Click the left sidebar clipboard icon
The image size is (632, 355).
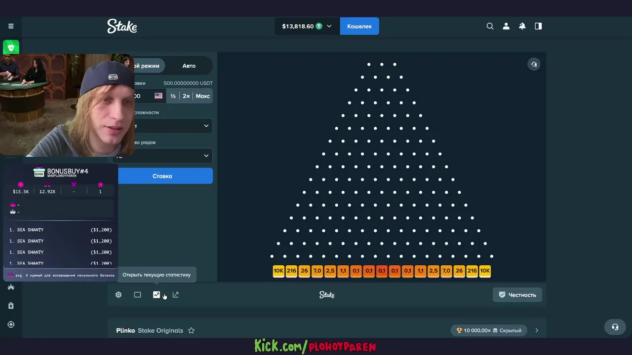[11, 306]
